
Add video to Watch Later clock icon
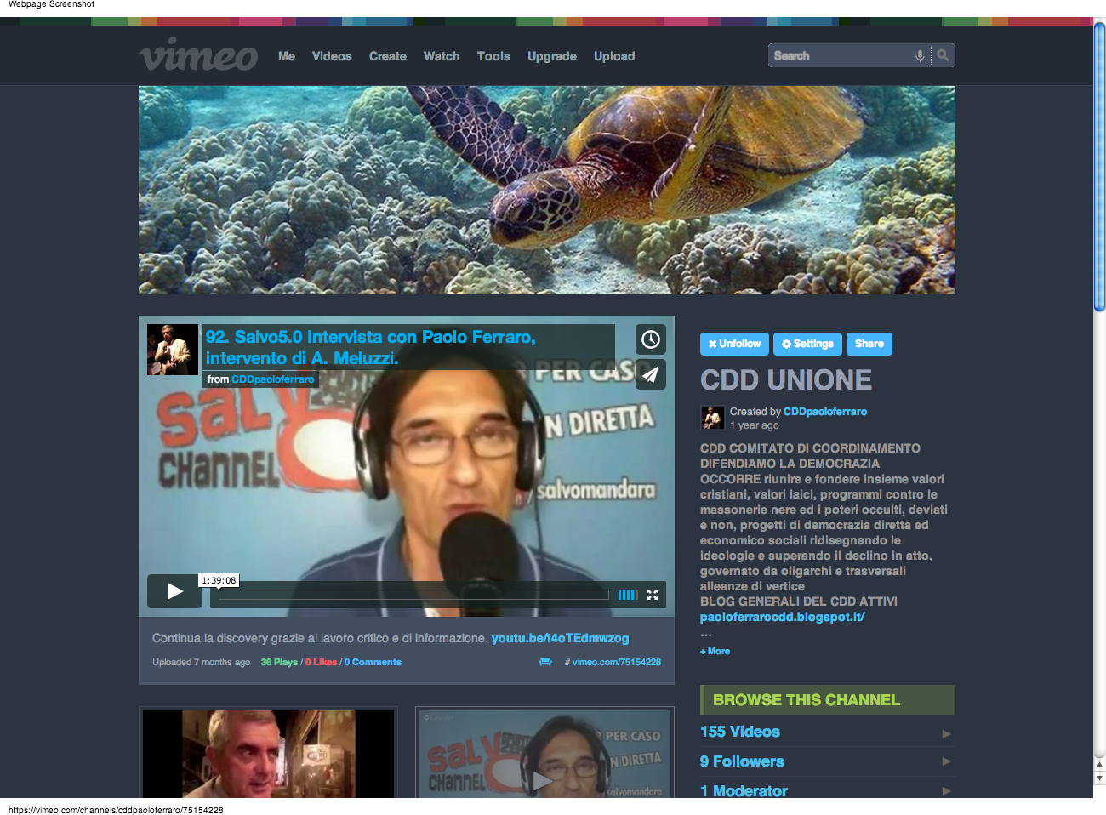(x=651, y=339)
